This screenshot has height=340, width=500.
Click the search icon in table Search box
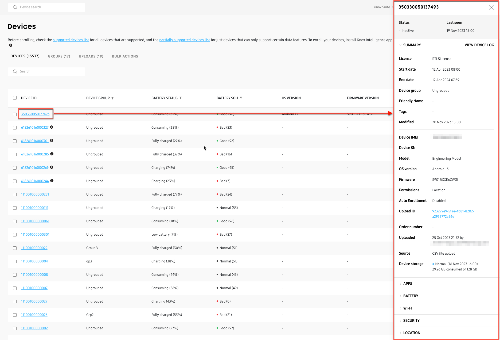point(15,71)
